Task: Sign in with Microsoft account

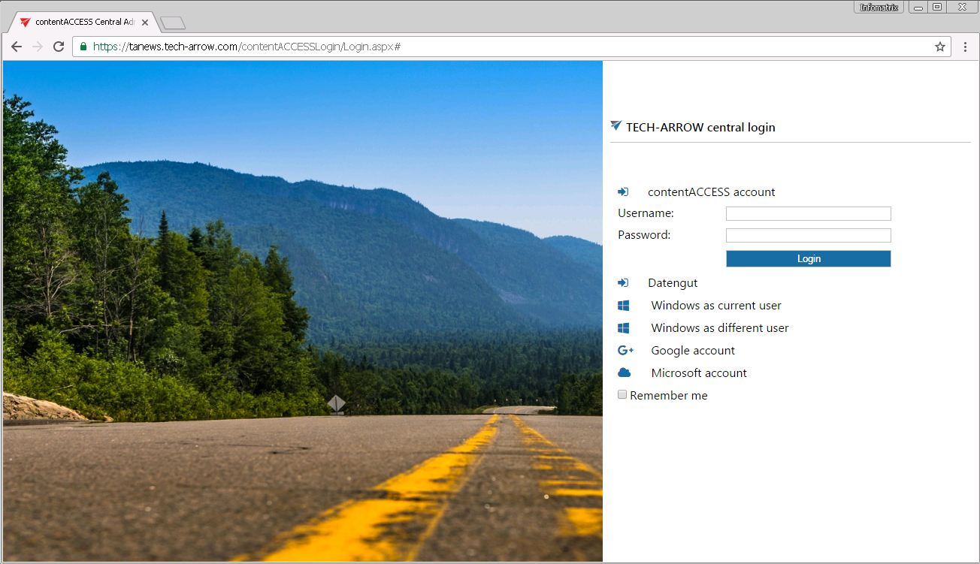Action: [699, 373]
